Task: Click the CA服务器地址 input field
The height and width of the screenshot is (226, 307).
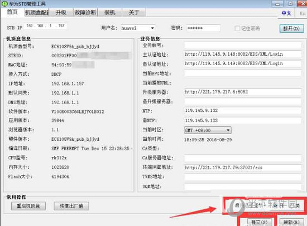Action: pyautogui.click(x=243, y=158)
